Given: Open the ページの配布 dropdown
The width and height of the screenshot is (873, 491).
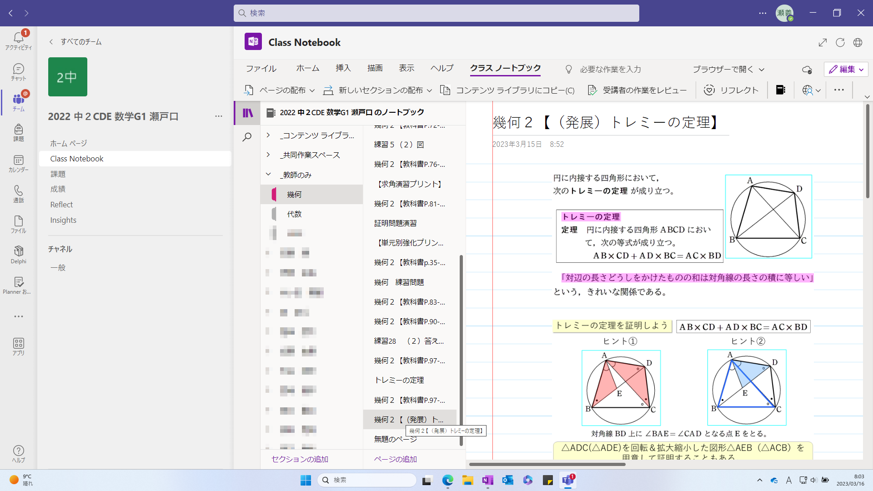Looking at the screenshot, I should (x=312, y=90).
